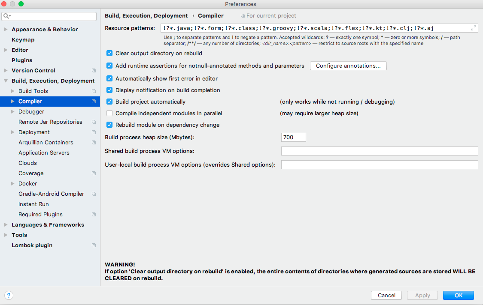Expand Docker subtree arrow
This screenshot has width=483, height=305.
12,183
